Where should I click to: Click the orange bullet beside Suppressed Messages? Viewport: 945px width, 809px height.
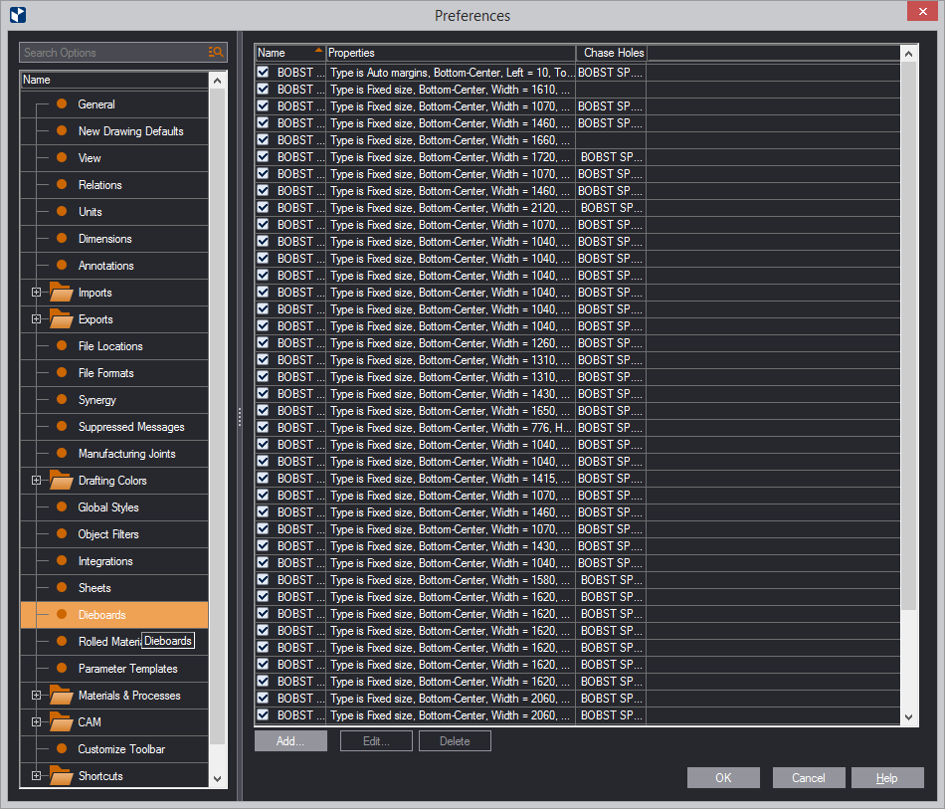[x=62, y=426]
